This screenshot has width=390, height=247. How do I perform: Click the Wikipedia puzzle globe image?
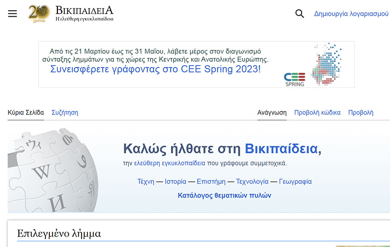(53, 170)
